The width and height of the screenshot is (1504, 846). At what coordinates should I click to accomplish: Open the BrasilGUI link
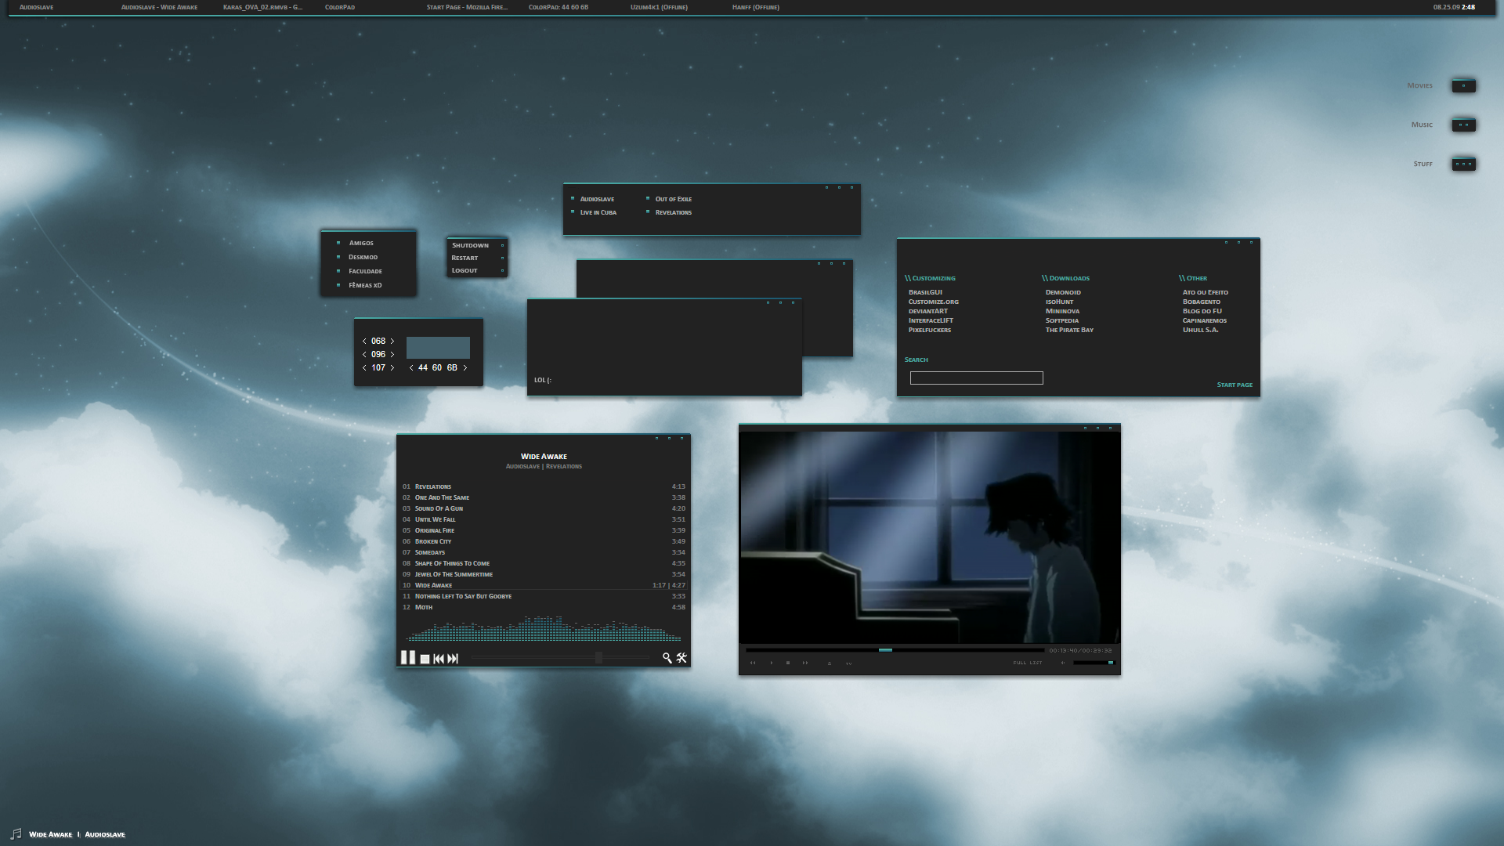[x=925, y=292]
